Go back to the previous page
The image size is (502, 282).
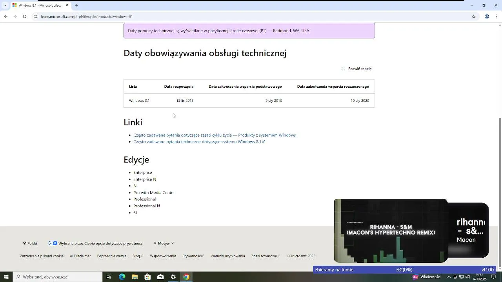click(x=5, y=16)
